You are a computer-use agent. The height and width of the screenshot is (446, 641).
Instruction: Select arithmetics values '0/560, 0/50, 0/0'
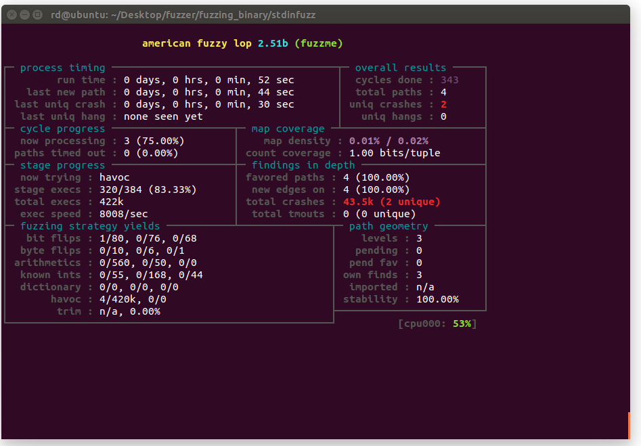point(148,263)
